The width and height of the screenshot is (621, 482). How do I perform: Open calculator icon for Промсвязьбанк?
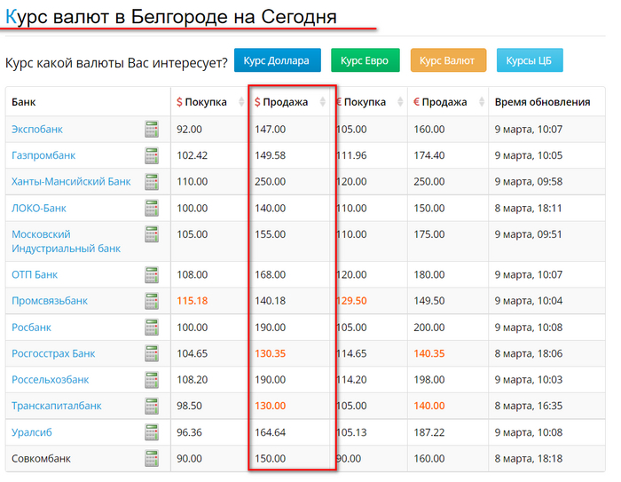(x=152, y=301)
